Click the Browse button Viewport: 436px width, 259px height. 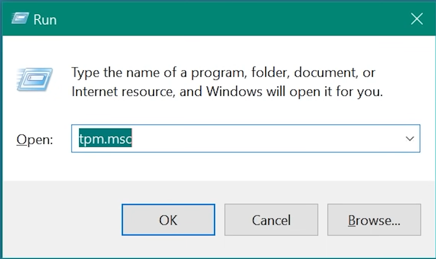[x=374, y=220]
